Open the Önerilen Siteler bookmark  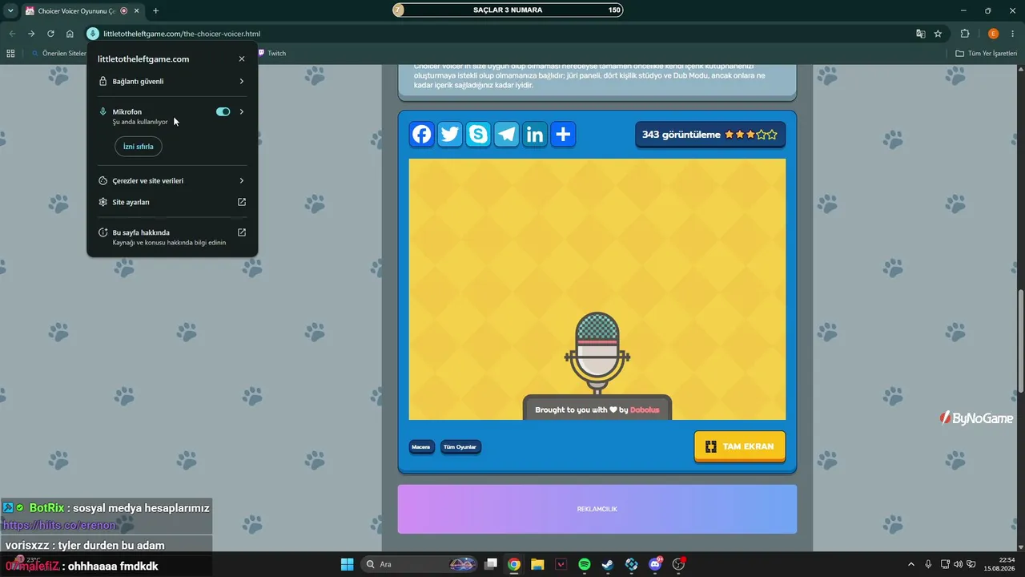click(58, 53)
